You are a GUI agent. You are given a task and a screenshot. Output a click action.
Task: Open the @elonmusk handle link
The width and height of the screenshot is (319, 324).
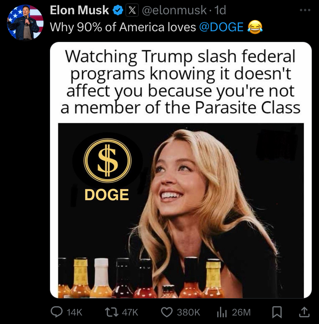[x=174, y=10]
